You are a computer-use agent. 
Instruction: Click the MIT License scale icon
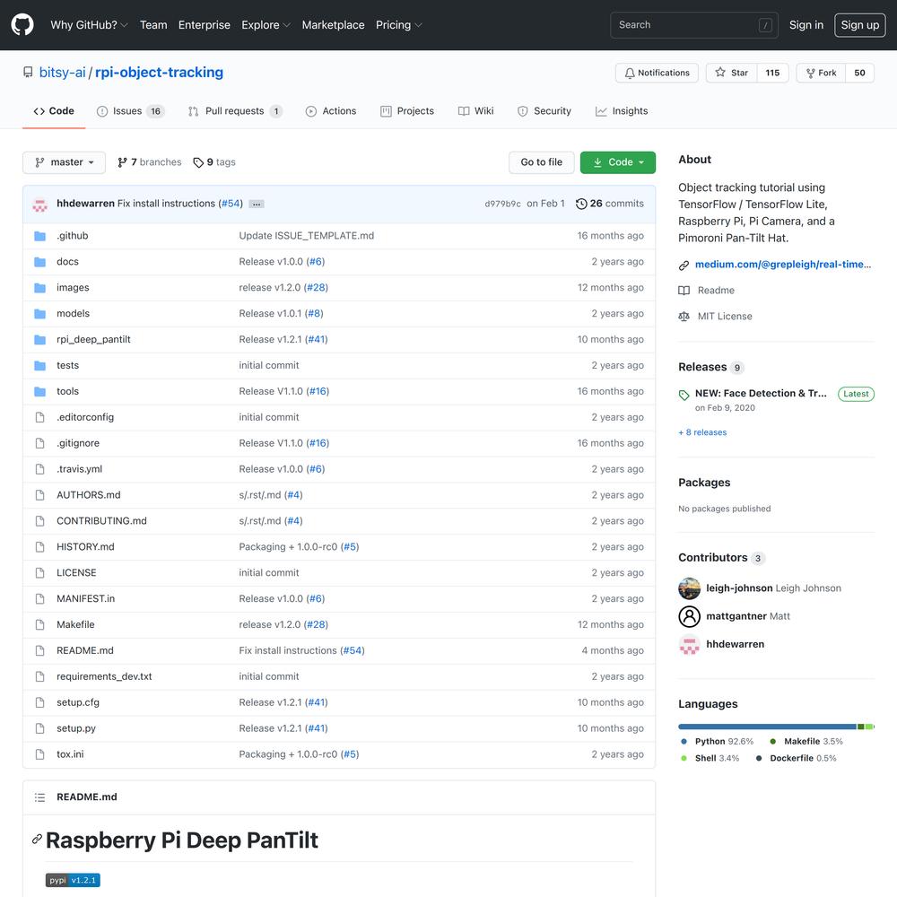point(684,317)
